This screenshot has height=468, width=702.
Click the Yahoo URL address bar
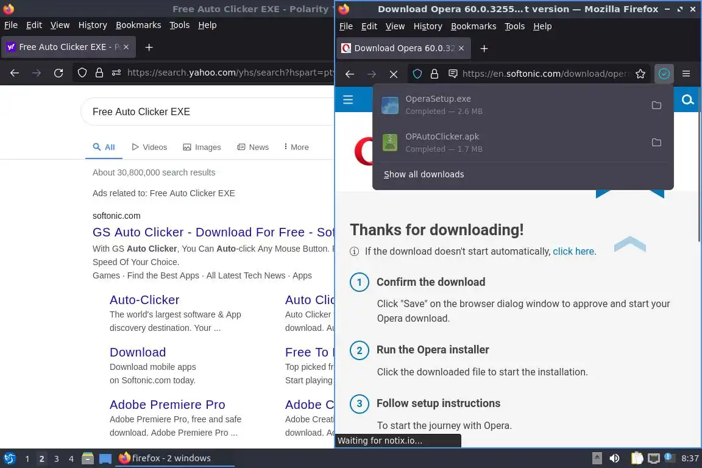[230, 73]
